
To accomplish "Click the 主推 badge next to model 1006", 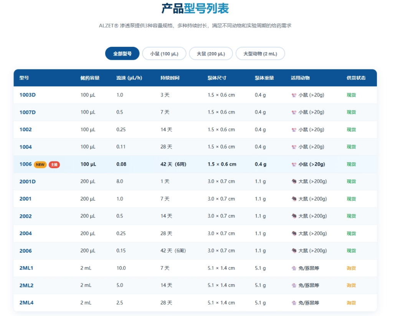I will coord(54,164).
